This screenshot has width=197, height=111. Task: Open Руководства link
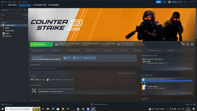pos(123,51)
